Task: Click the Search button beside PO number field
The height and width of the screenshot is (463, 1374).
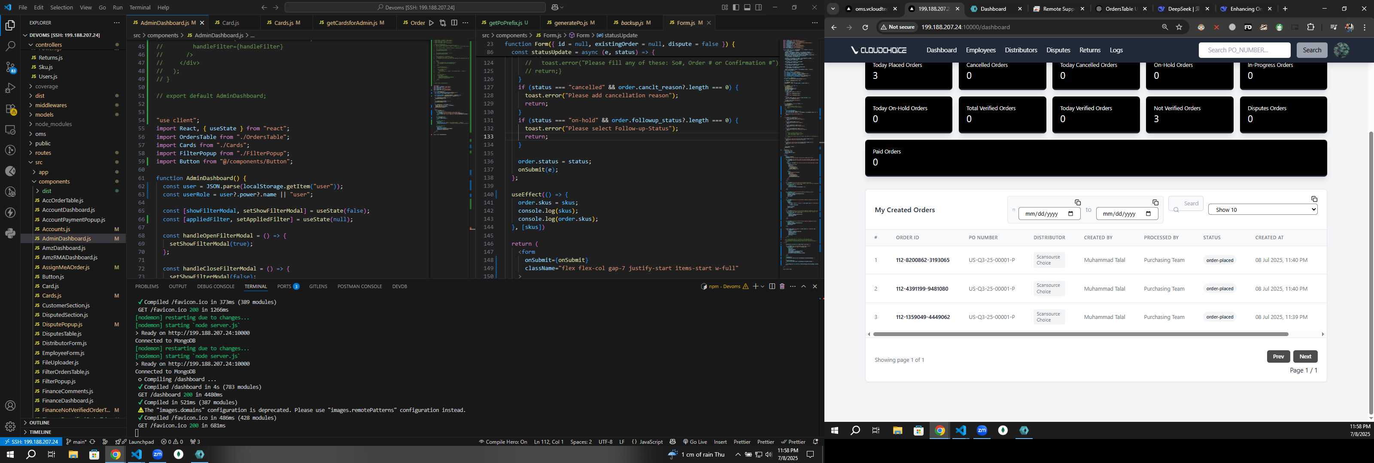Action: (x=1312, y=50)
